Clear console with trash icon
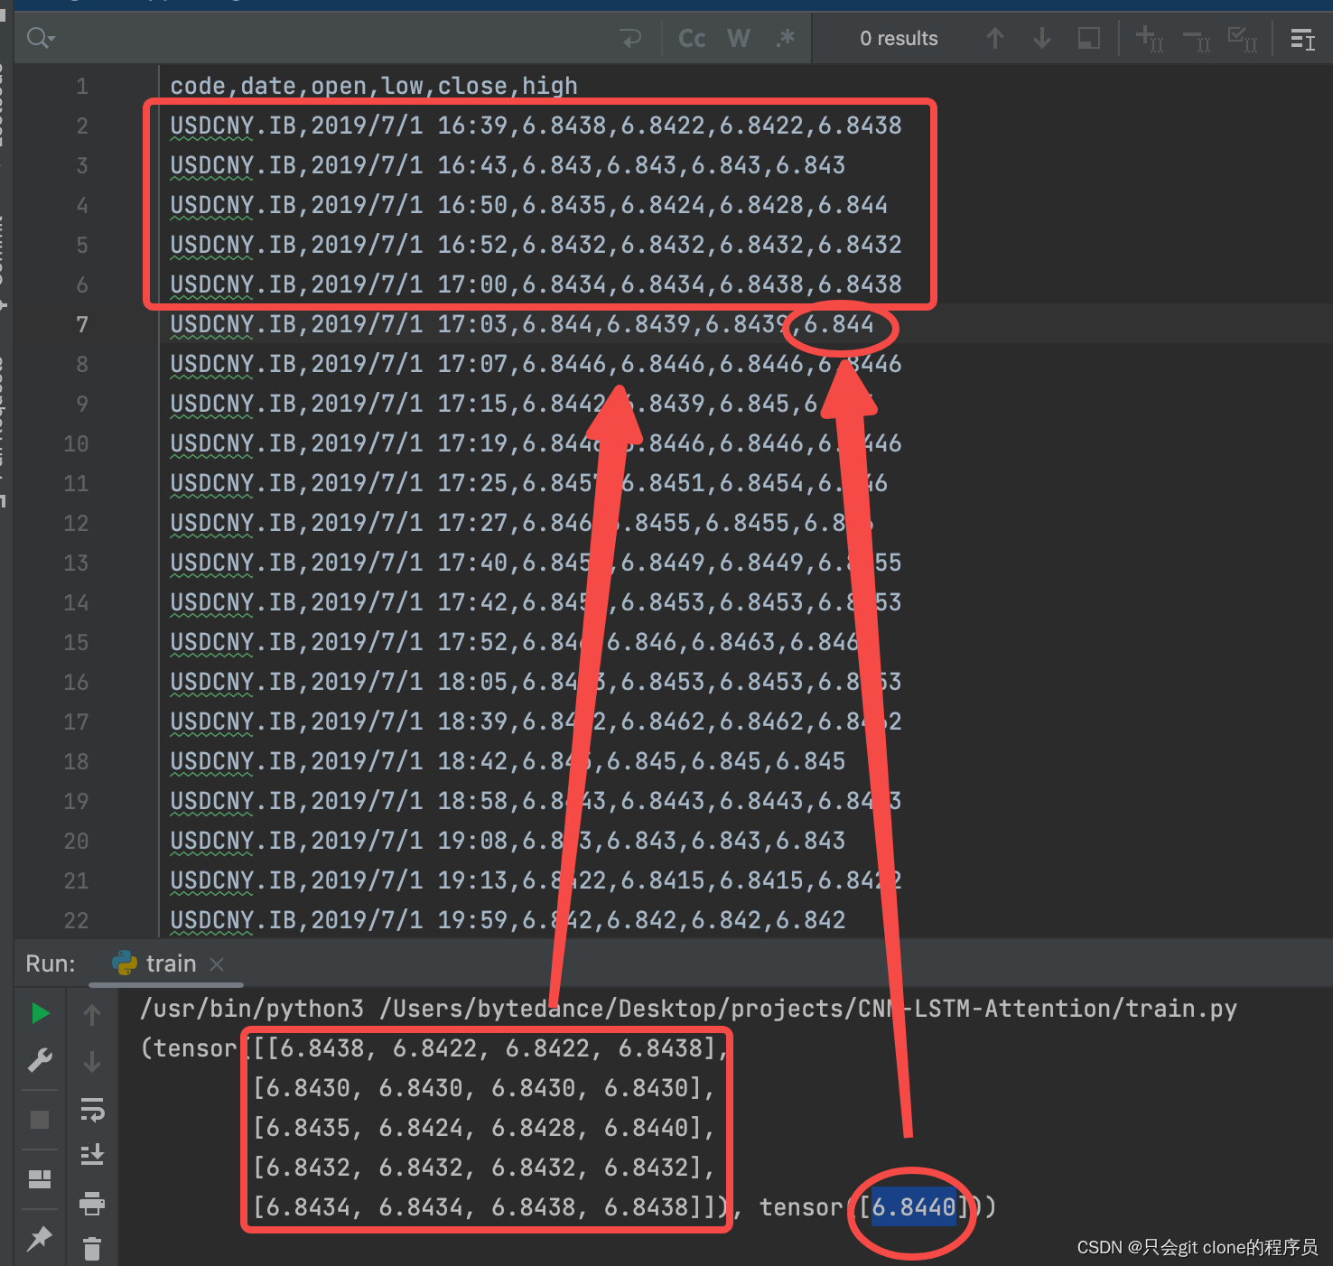Screen dimensions: 1333x1266 (x=92, y=1249)
